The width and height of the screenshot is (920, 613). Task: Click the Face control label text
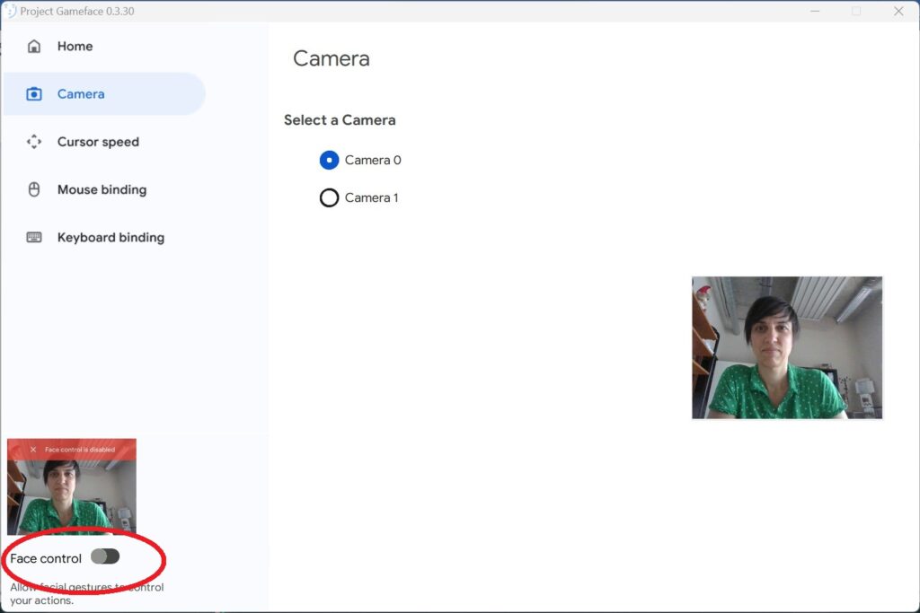pos(46,558)
